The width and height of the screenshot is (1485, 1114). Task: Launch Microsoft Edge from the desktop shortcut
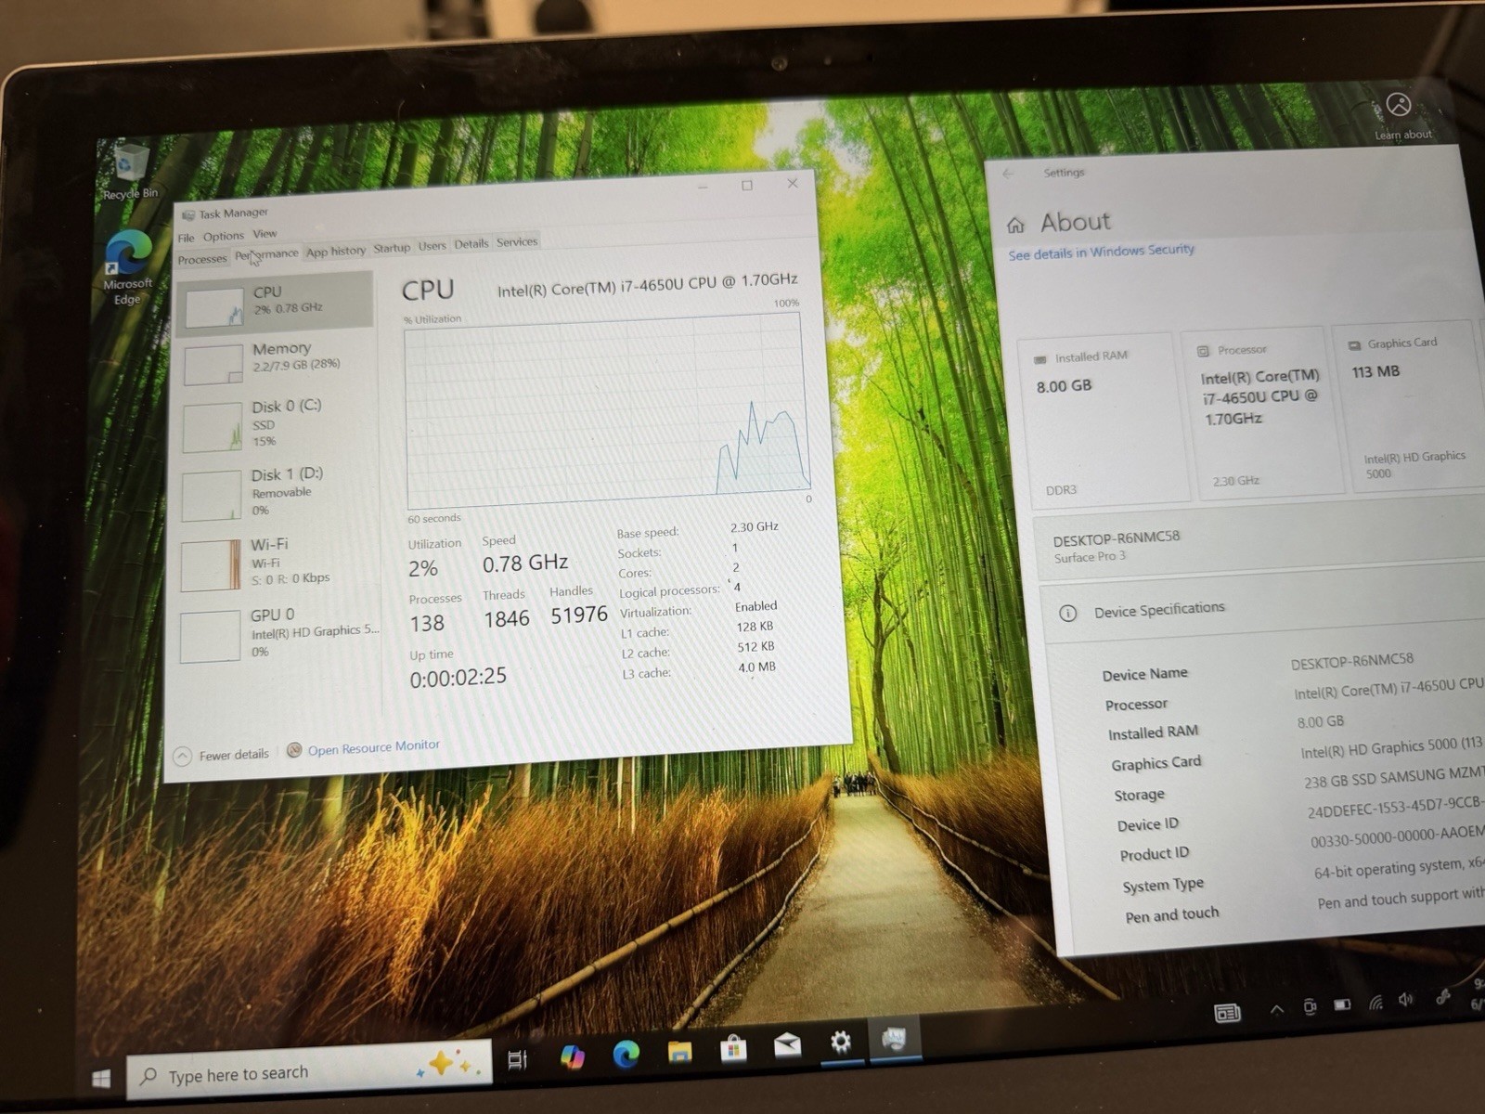click(x=128, y=268)
